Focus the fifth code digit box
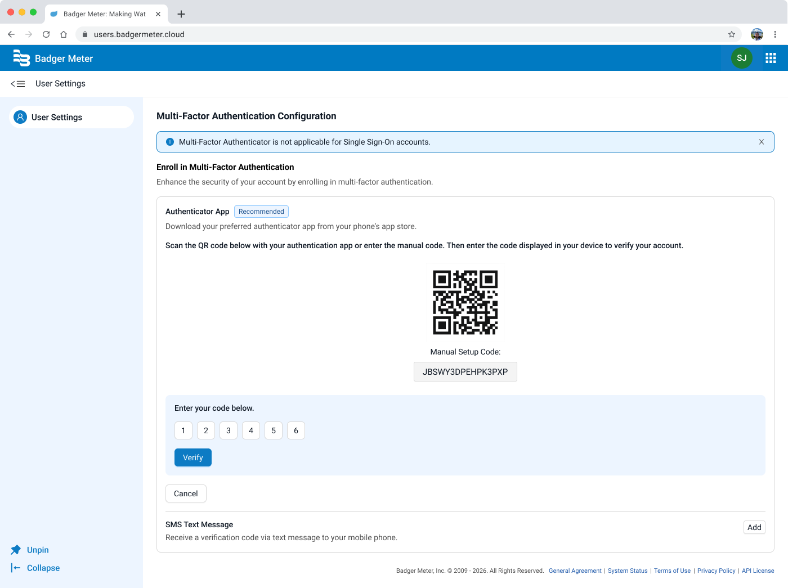Screen dimensions: 788x588 click(x=274, y=430)
